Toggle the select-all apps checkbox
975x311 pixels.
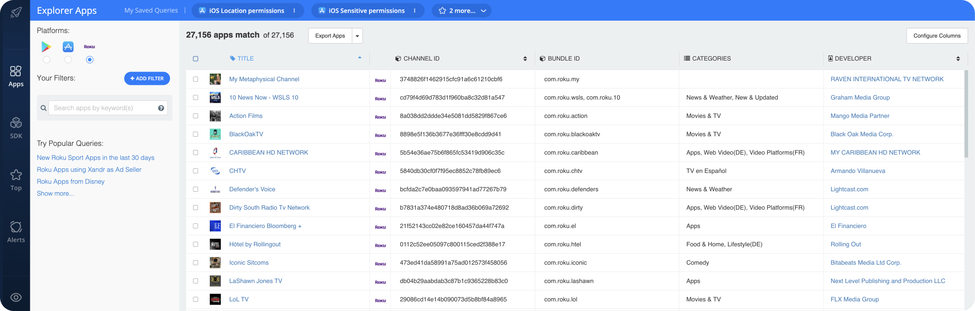click(x=196, y=59)
